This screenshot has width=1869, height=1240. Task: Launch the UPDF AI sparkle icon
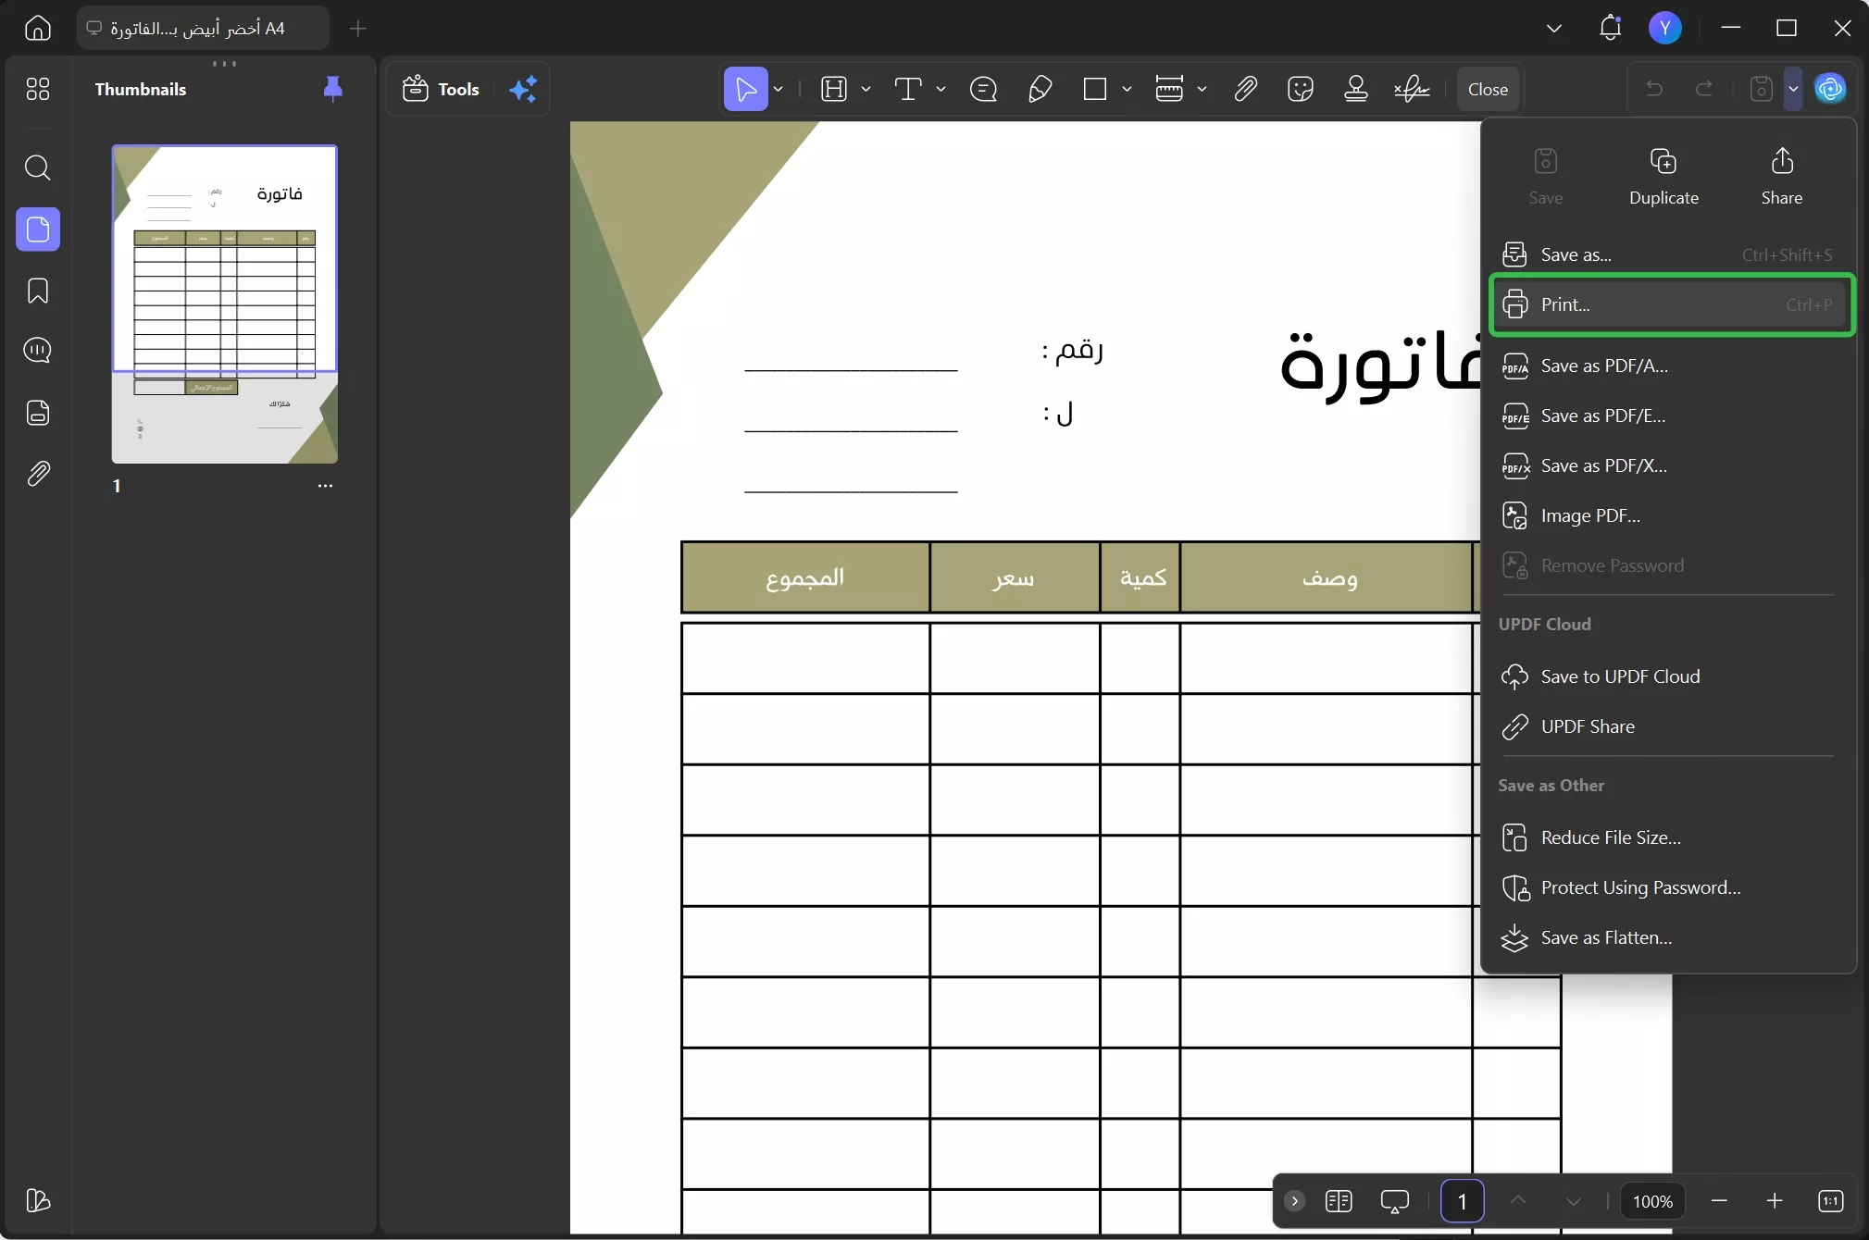(x=523, y=89)
